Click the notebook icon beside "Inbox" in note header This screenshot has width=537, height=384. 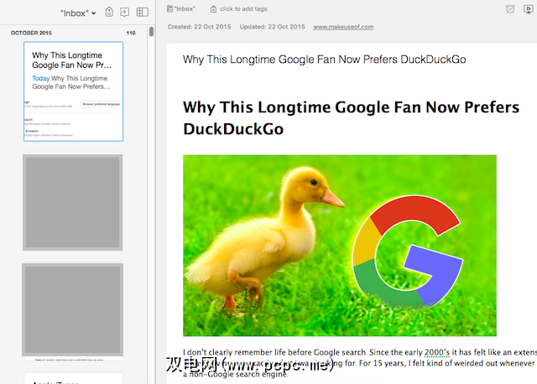[x=170, y=8]
